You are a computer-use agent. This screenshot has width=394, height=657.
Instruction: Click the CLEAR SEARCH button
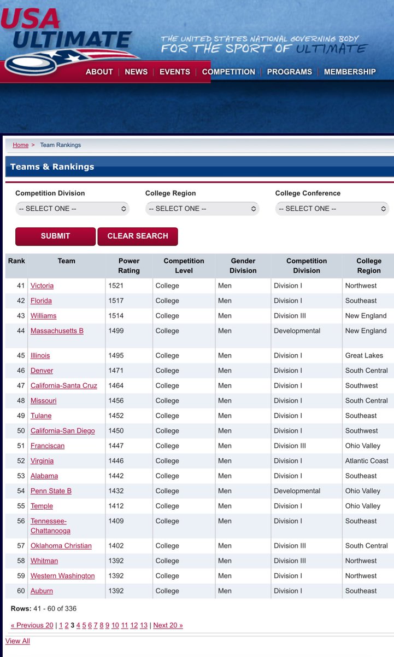(x=138, y=237)
